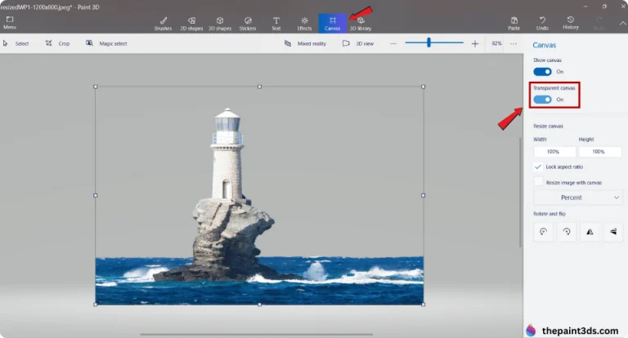The height and width of the screenshot is (338, 628).
Task: Click the right-middle canvas resize handle
Action: click(424, 195)
